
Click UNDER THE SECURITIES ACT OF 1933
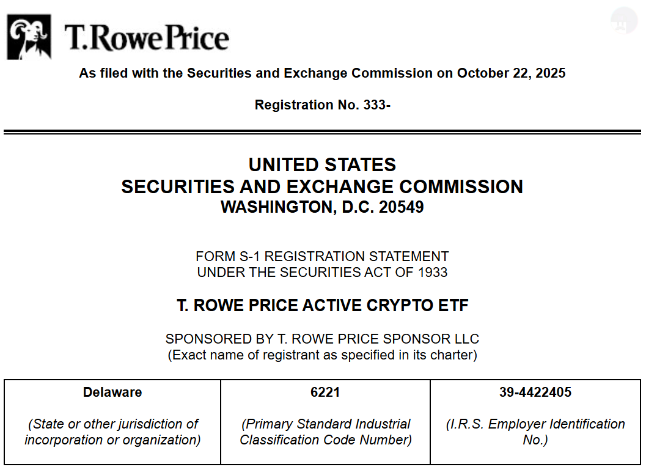pyautogui.click(x=322, y=272)
